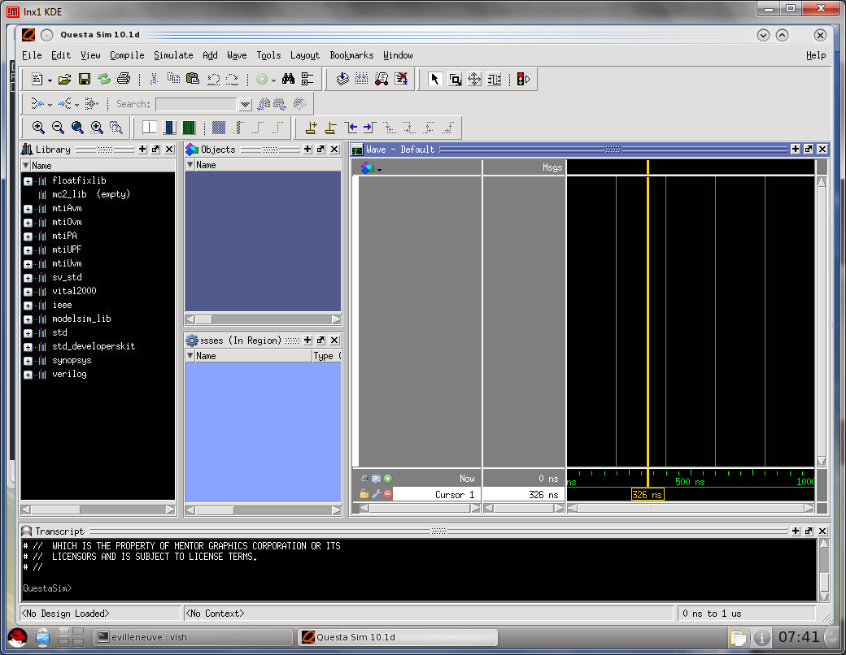Select the Cursor 1 name field
The height and width of the screenshot is (655, 846).
click(x=437, y=494)
